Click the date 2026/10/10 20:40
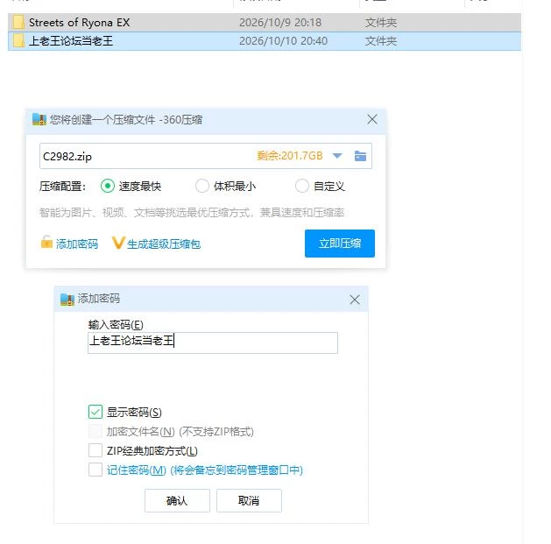 click(283, 41)
